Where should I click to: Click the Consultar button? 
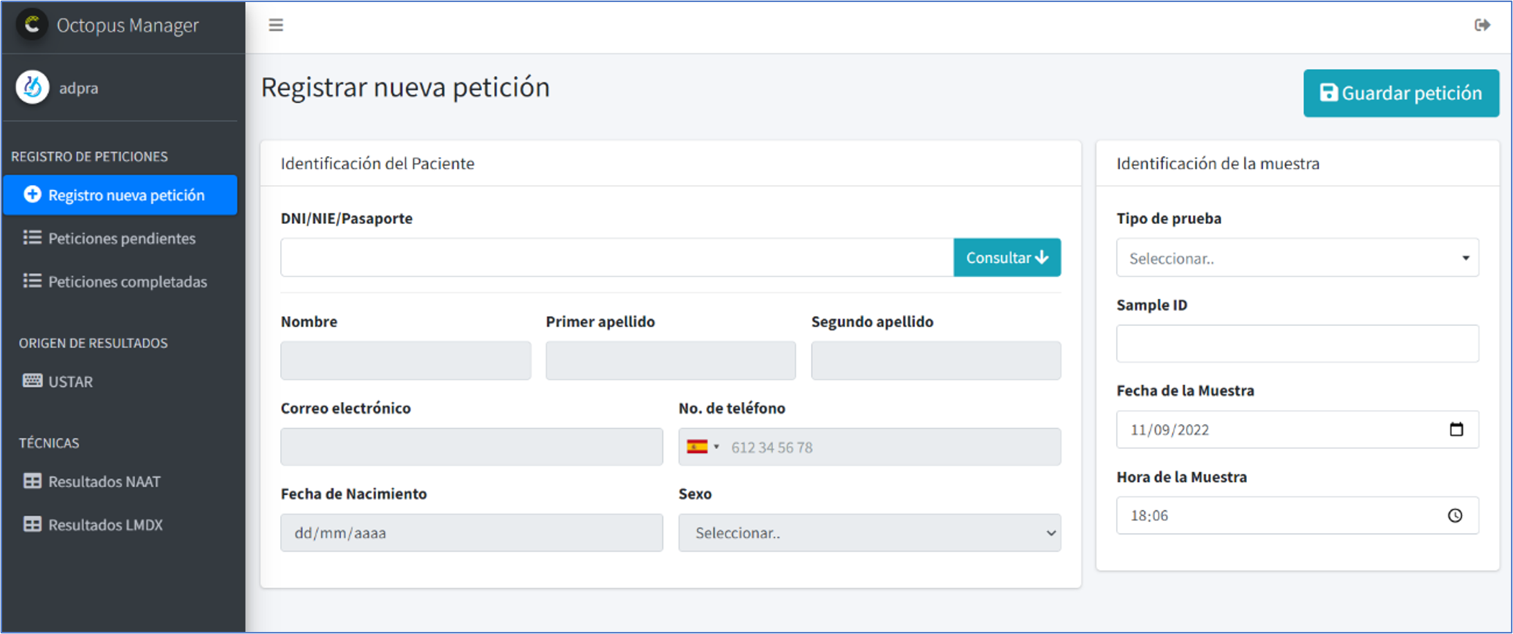click(1006, 258)
